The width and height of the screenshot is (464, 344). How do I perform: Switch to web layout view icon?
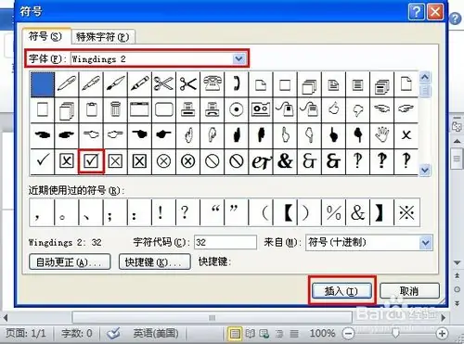(264, 334)
